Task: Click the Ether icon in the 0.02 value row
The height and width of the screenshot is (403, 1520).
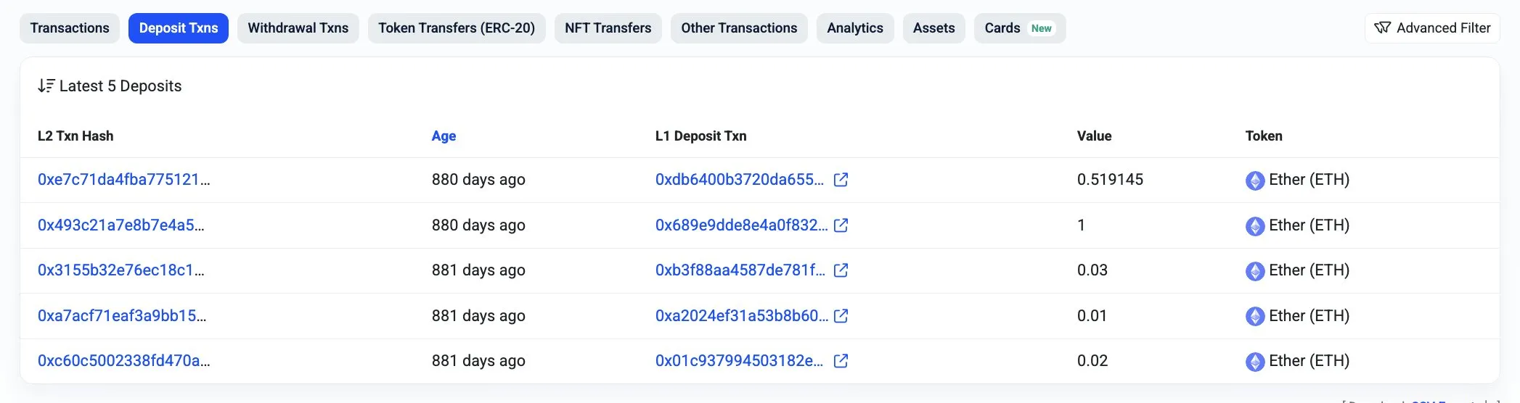Action: (1254, 362)
